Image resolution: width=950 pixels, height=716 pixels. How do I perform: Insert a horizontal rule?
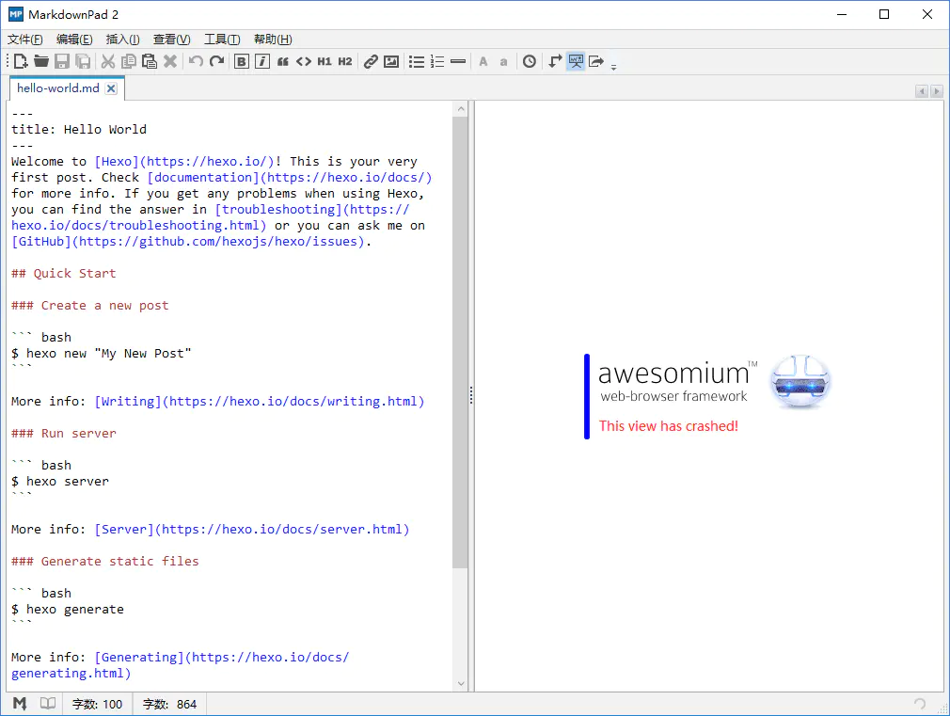click(x=458, y=61)
